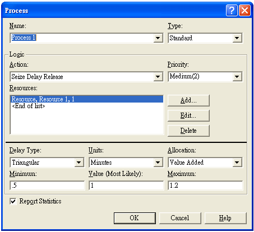Expand the Priority dropdown showing Medium(2)
The width and height of the screenshot is (254, 232).
pos(237,77)
